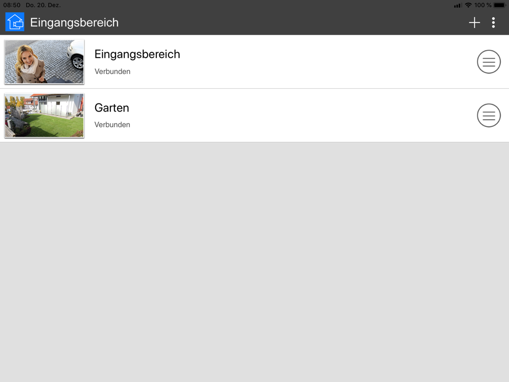Select the Eingangsbereich list entry name
Viewport: 509px width, 382px height.
137,54
